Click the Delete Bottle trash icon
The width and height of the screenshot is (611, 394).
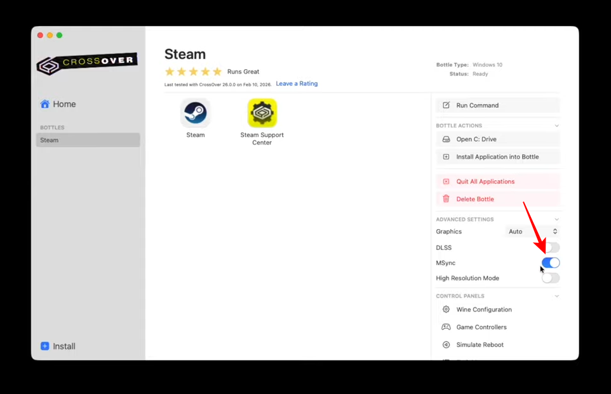446,199
